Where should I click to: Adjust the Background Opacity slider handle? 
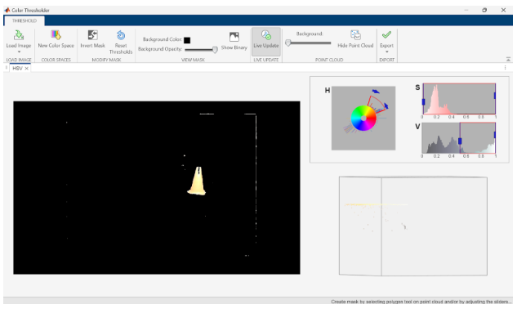pyautogui.click(x=215, y=50)
